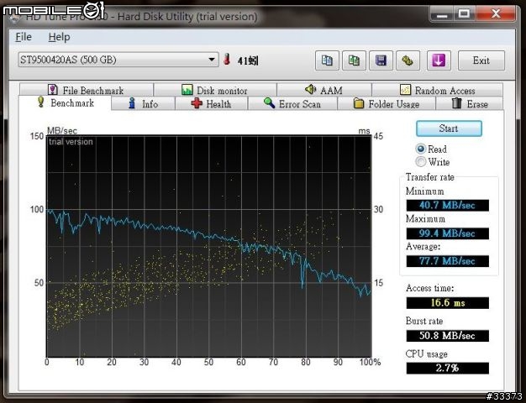Click the save screenshot floppy disk icon
Viewport: 526px width, 403px height.
point(381,60)
